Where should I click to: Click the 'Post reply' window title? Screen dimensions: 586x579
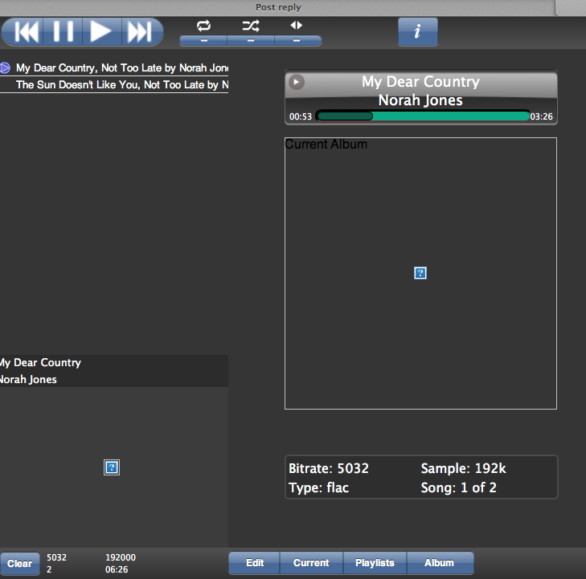click(x=278, y=7)
